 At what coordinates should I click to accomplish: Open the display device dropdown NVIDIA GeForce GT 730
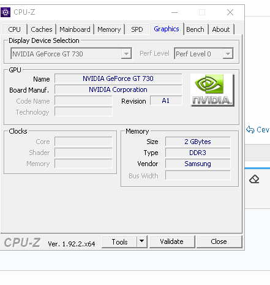tap(71, 54)
